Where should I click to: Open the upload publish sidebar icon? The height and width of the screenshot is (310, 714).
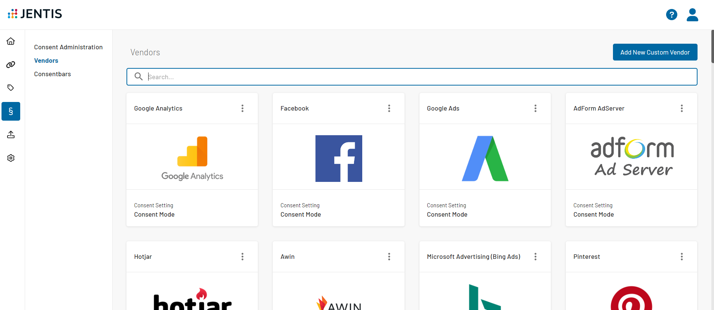coord(11,134)
